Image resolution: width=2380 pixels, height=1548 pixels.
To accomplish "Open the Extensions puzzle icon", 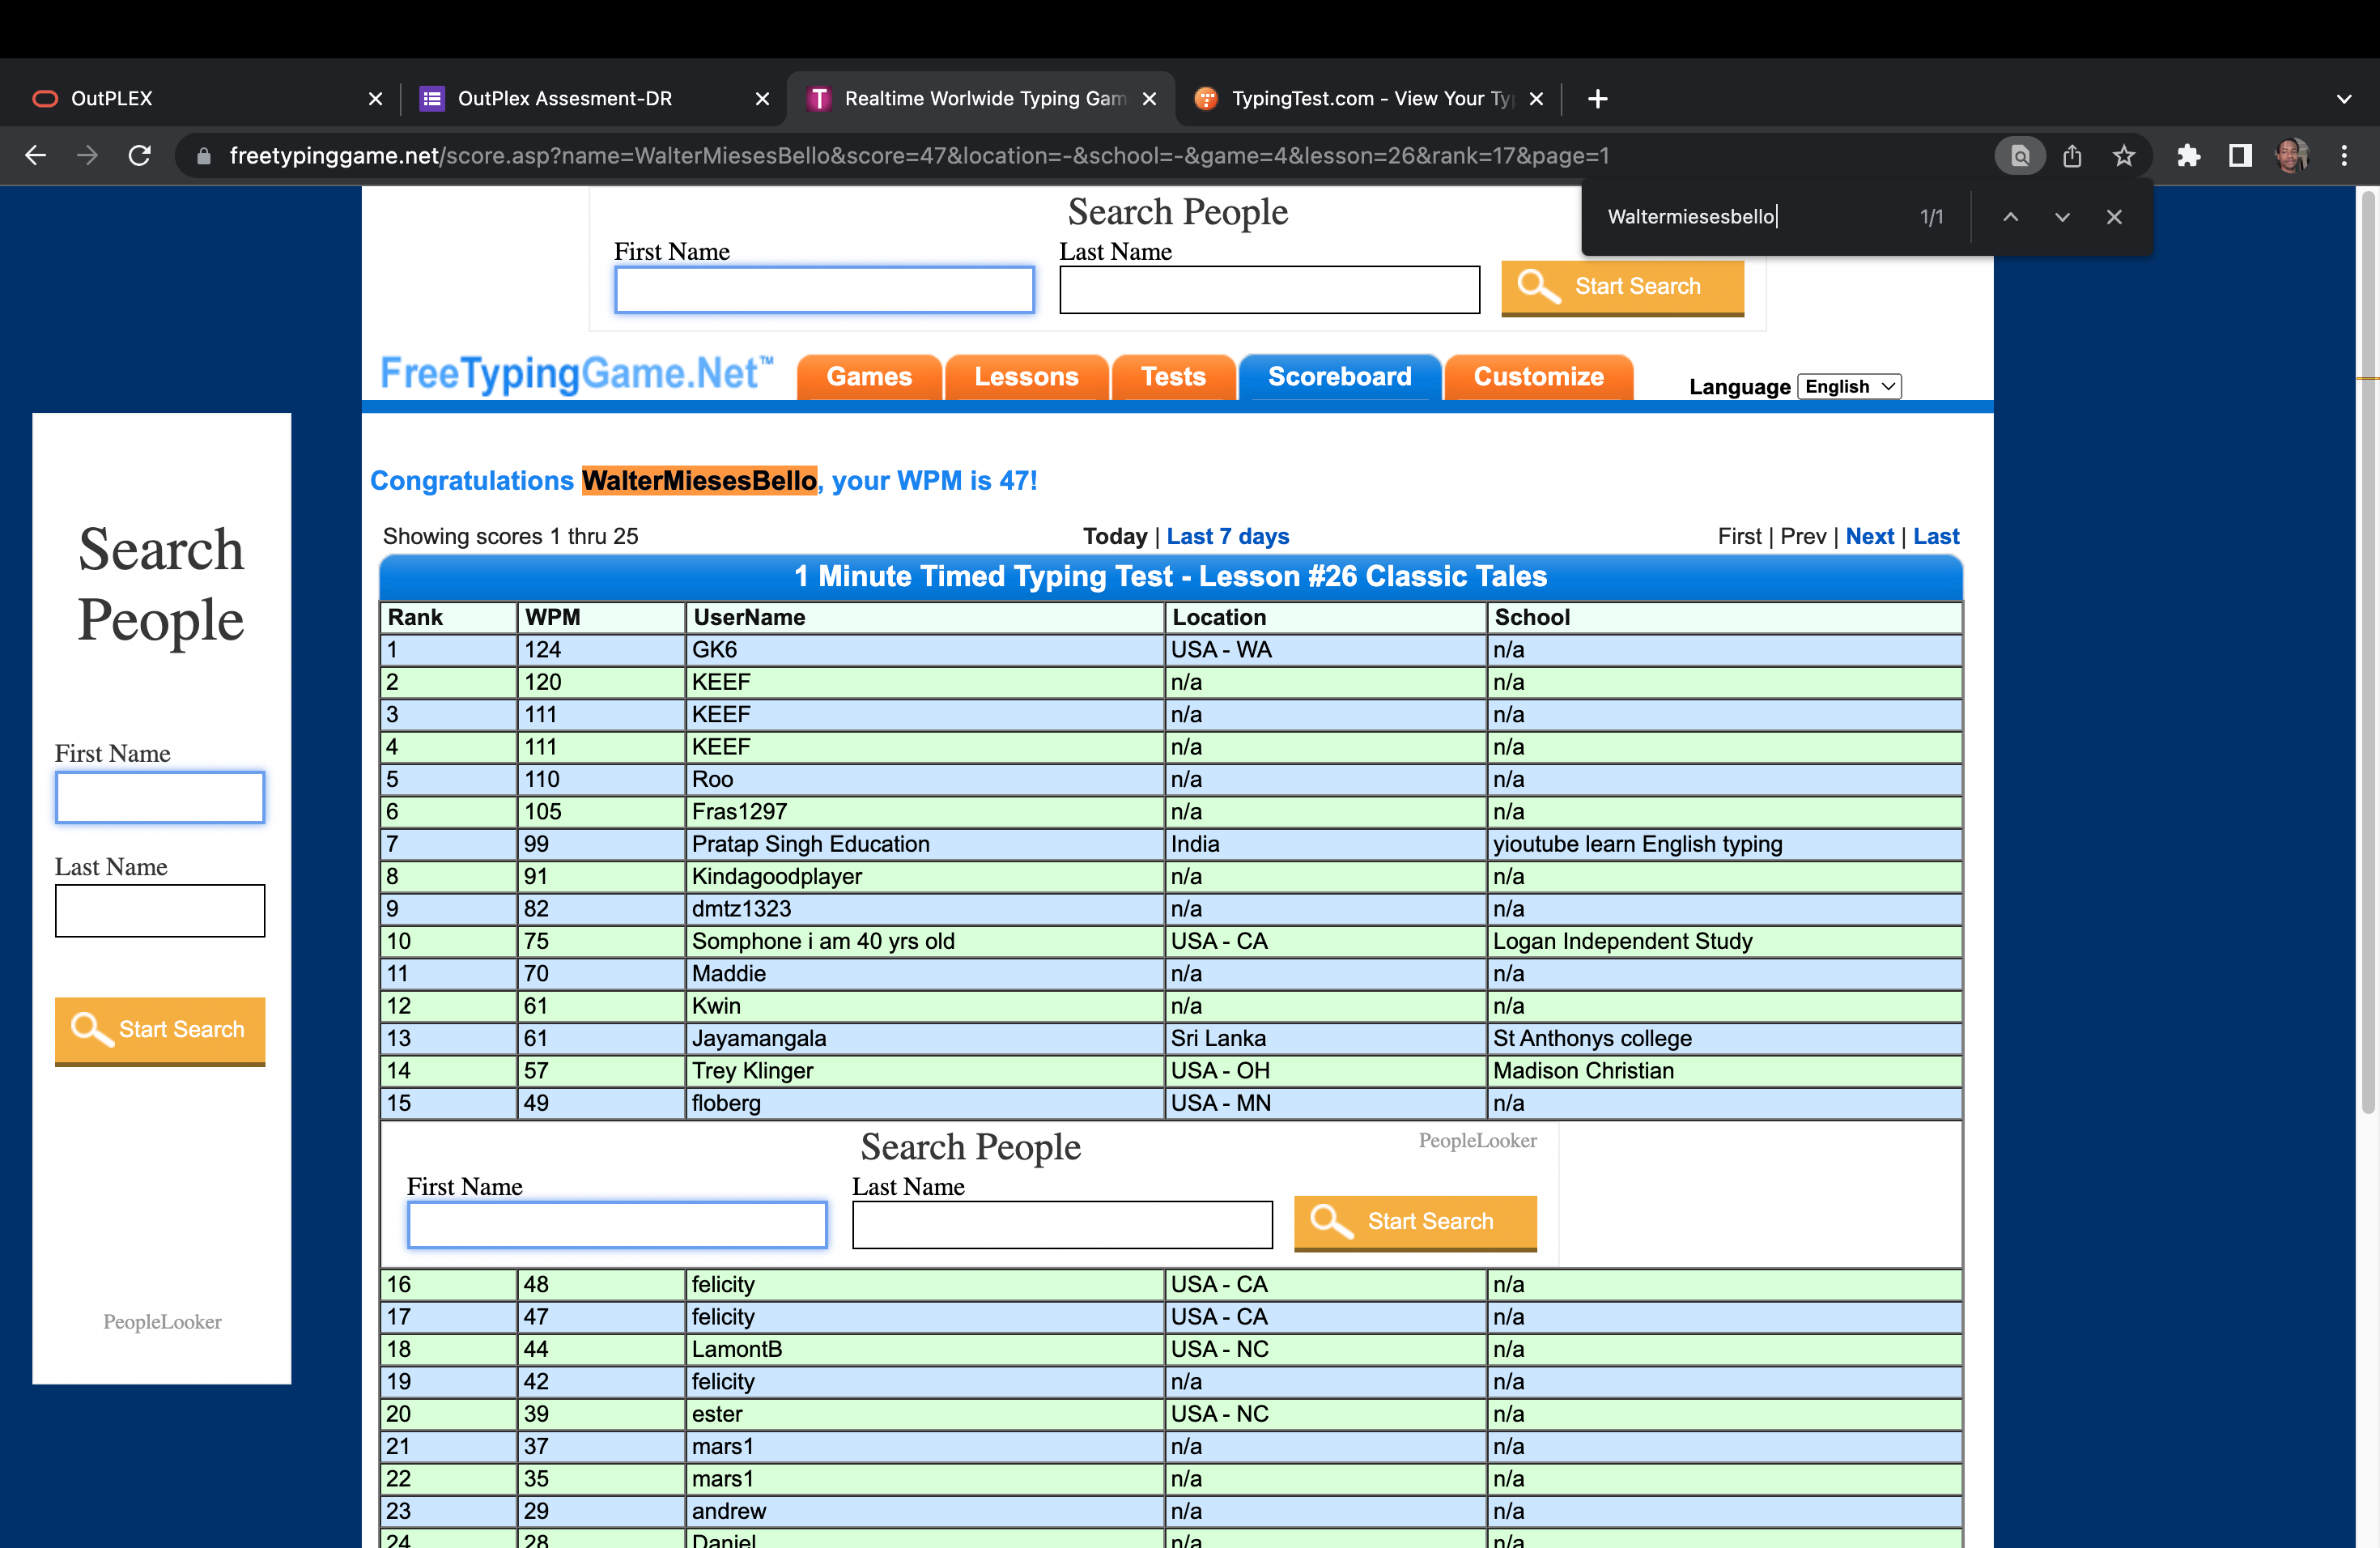I will click(x=2188, y=156).
